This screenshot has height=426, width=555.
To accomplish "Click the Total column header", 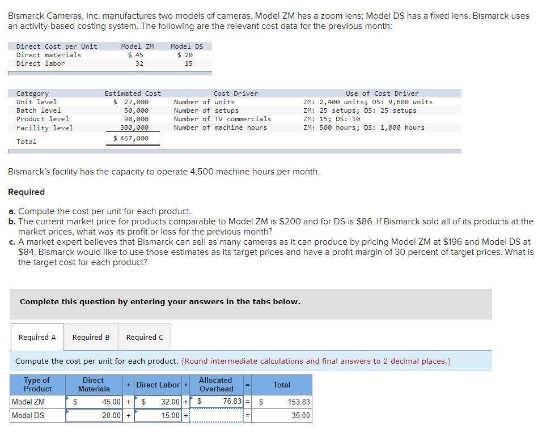I will pos(282,385).
